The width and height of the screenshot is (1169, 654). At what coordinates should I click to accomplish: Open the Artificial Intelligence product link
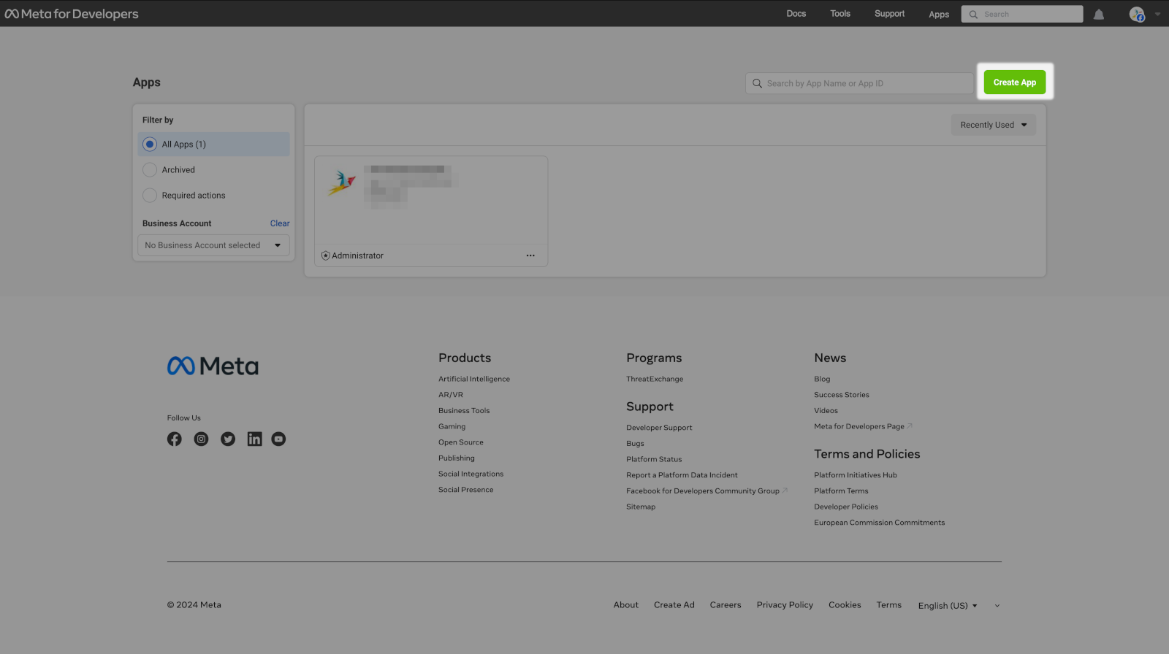coord(474,379)
